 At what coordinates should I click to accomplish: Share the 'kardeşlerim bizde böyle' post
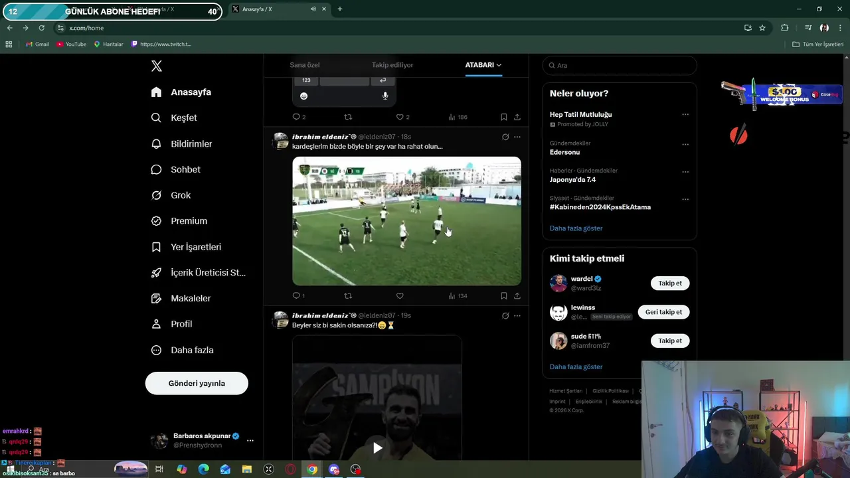[517, 296]
